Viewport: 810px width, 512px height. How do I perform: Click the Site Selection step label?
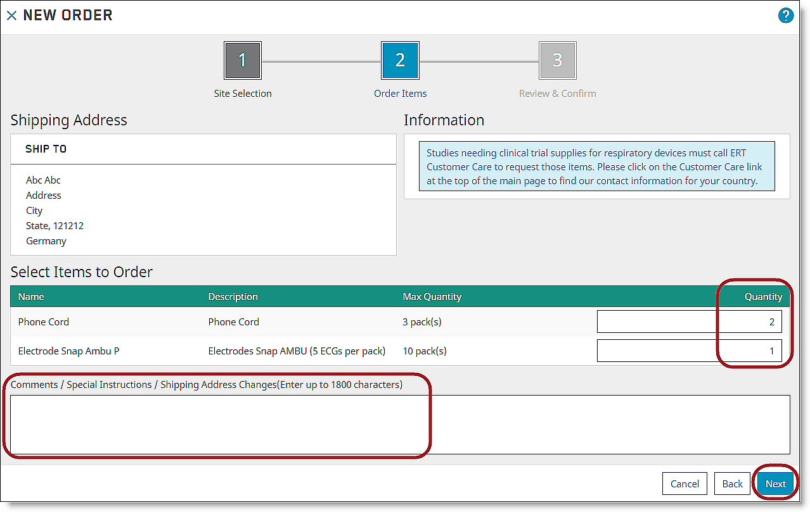pos(243,94)
